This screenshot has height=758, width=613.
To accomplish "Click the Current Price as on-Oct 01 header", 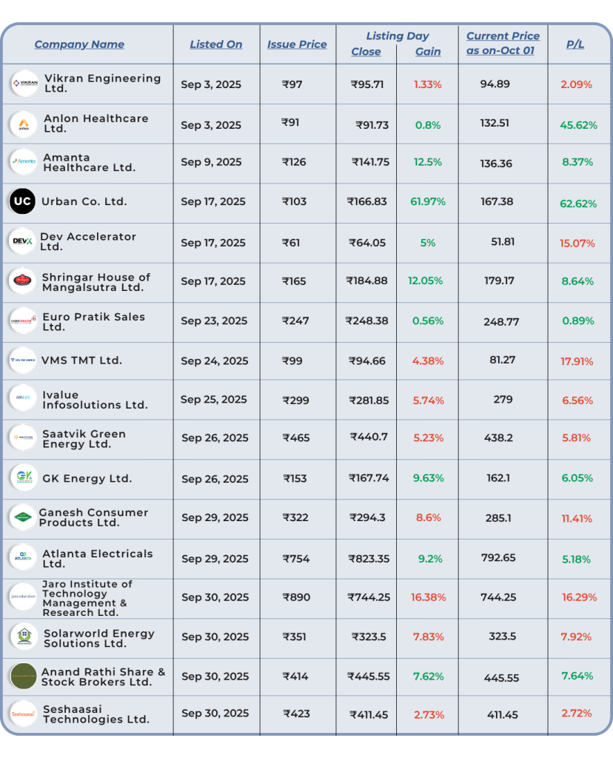I will click(503, 44).
